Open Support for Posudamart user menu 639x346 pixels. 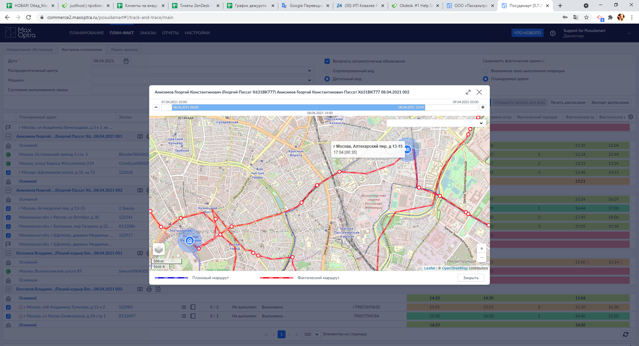pyautogui.click(x=597, y=33)
